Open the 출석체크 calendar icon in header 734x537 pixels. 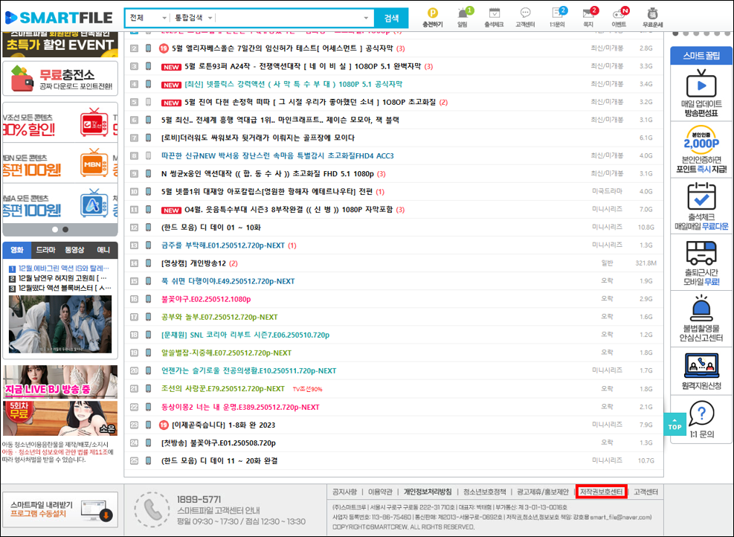(x=494, y=13)
